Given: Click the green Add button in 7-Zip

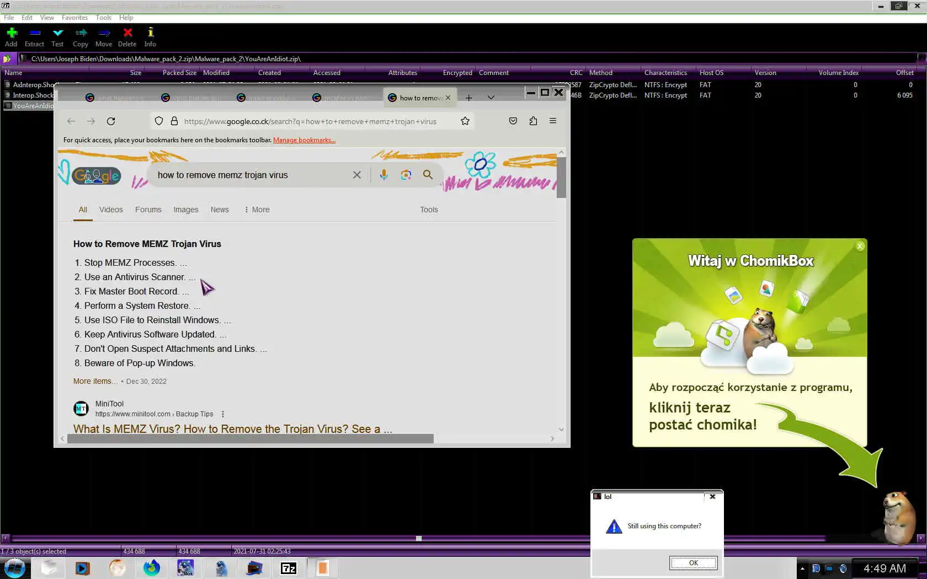Looking at the screenshot, I should point(12,37).
